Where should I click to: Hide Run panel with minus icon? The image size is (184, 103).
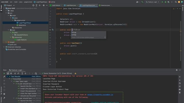pos(180,70)
